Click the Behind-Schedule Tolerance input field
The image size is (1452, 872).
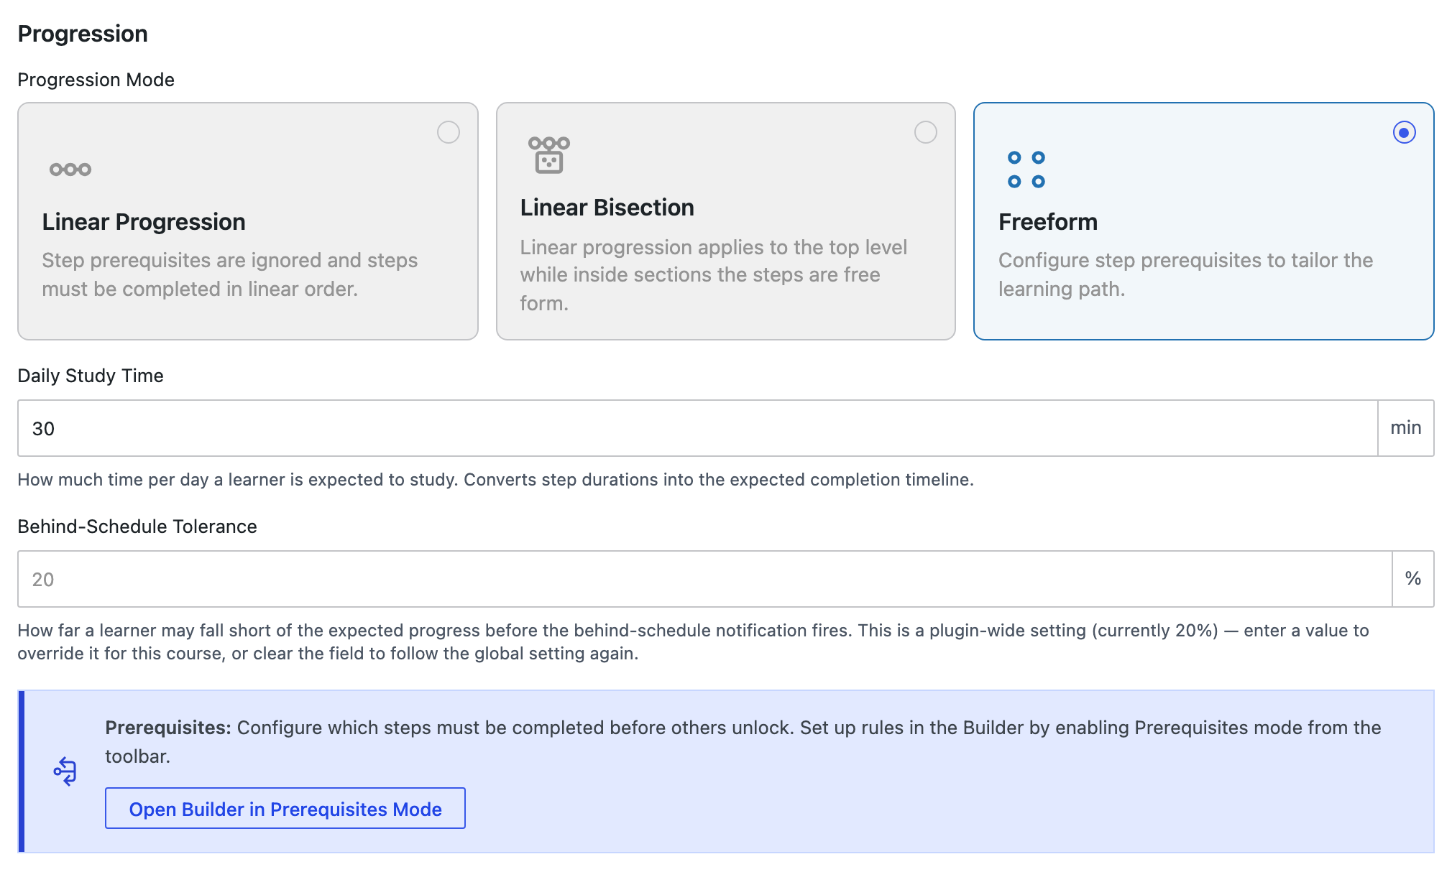pos(704,579)
